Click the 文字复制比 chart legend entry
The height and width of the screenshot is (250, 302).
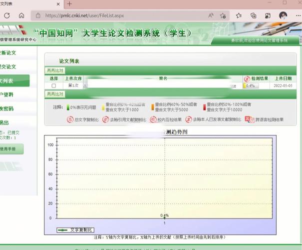(x=75, y=230)
